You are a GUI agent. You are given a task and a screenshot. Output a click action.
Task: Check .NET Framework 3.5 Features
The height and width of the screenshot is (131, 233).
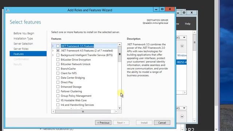pyautogui.click(x=58, y=46)
